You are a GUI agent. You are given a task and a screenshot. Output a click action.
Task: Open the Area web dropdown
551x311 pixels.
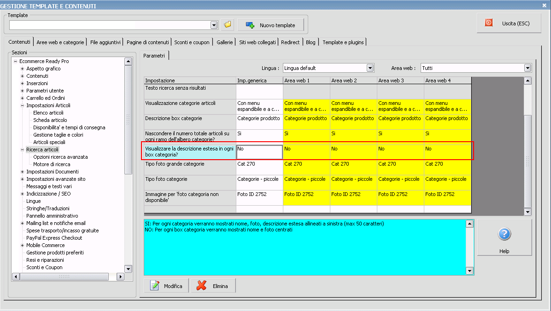528,68
